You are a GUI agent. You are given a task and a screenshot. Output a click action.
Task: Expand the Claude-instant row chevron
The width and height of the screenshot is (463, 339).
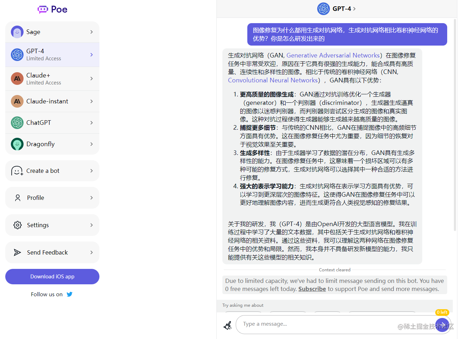[x=92, y=101]
